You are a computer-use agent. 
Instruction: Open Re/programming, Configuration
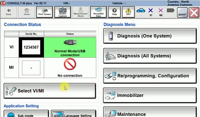coord(150,76)
